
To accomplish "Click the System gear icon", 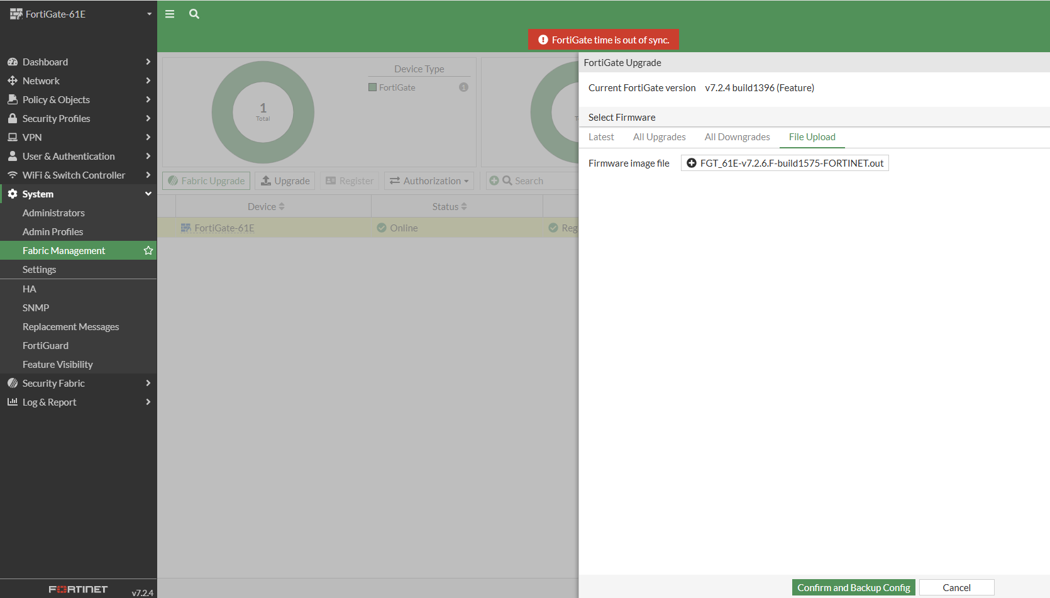I will click(x=13, y=194).
